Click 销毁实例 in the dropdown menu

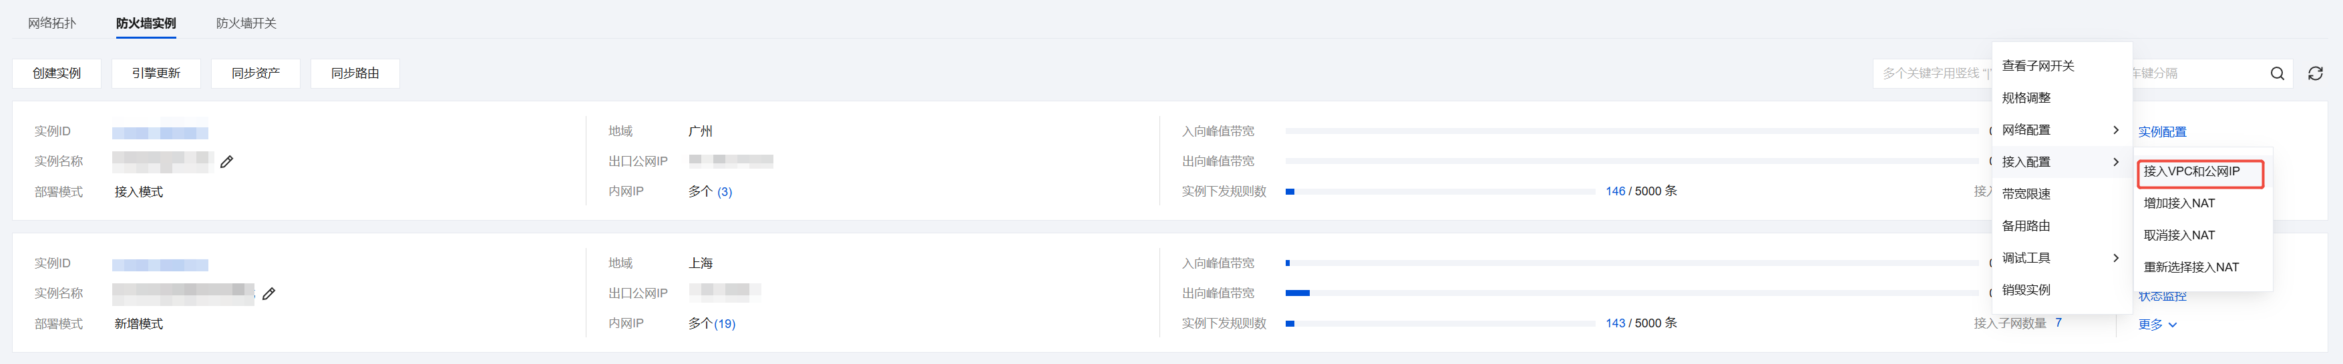2026,289
